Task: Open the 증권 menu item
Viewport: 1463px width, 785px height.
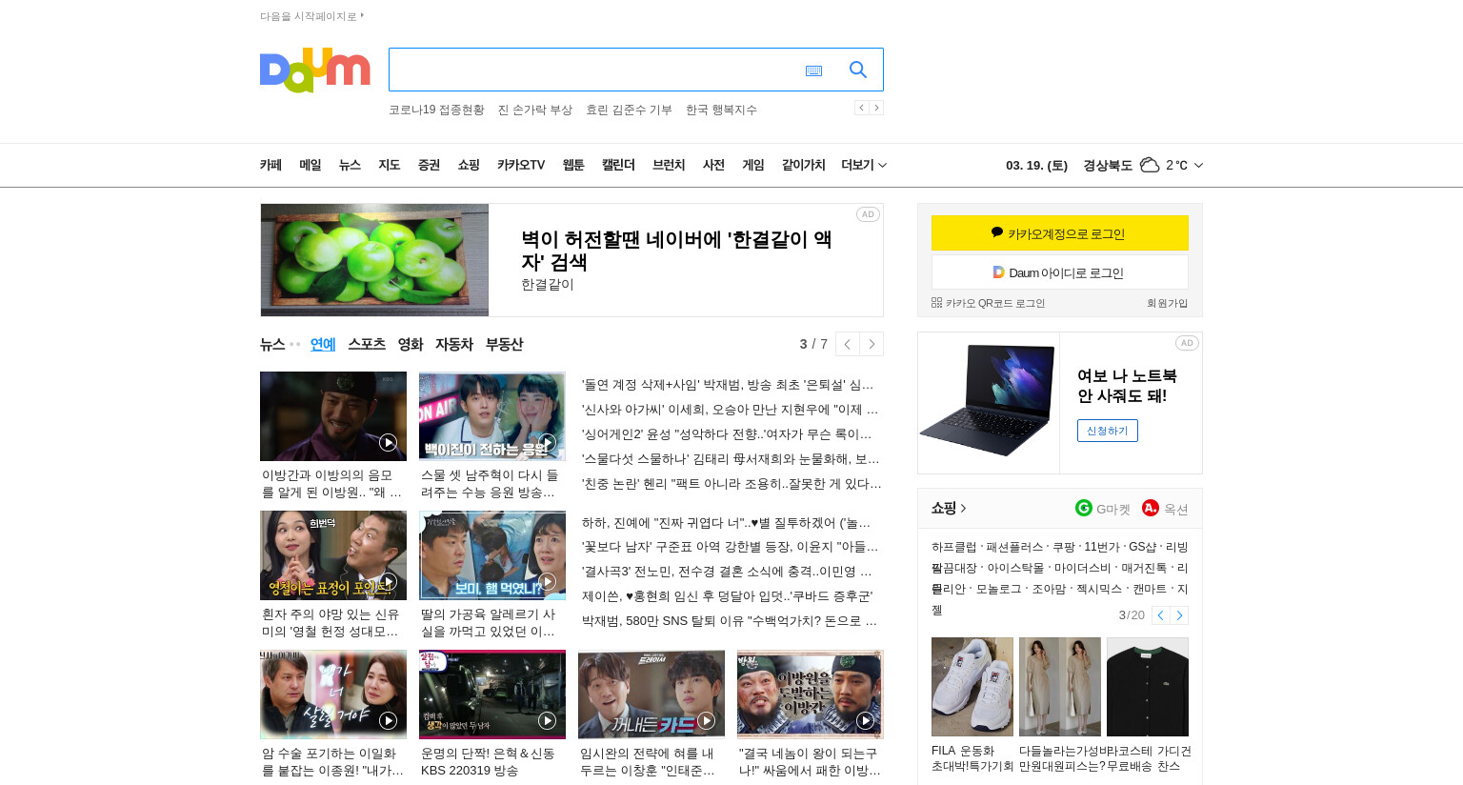Action: [x=429, y=165]
